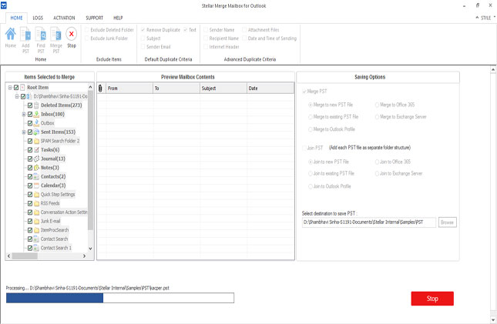Click the Journal folder icon
This screenshot has width=497, height=324.
(x=37, y=159)
